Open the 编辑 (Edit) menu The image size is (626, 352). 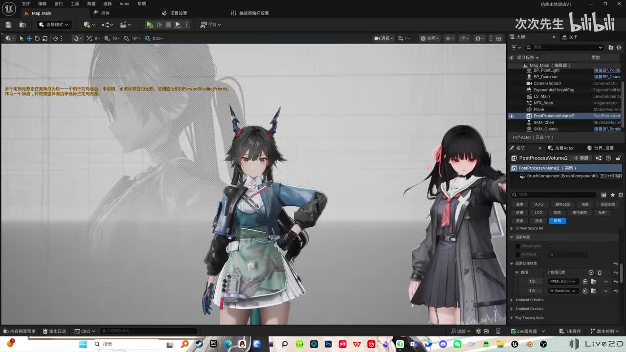43,4
